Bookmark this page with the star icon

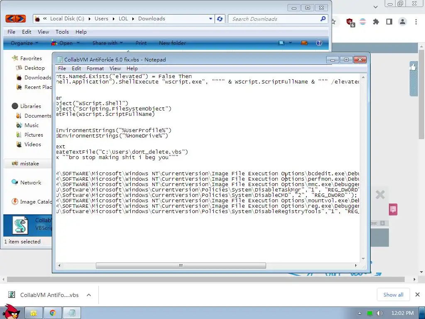click(334, 22)
